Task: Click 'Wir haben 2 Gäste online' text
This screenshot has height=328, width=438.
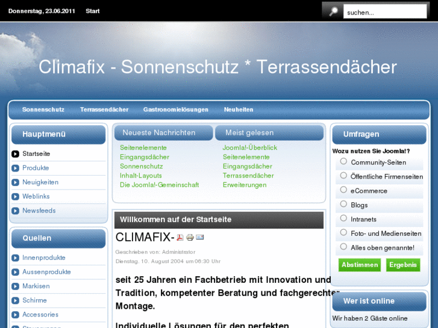Action: 370,318
